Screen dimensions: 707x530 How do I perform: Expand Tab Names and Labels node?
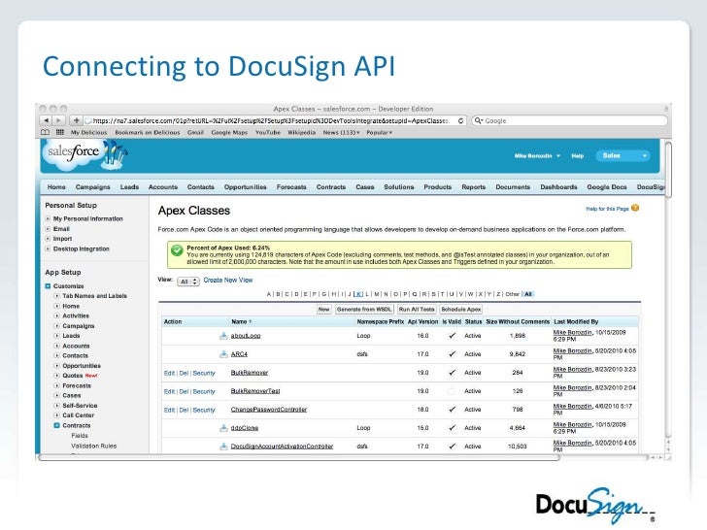pyautogui.click(x=56, y=296)
